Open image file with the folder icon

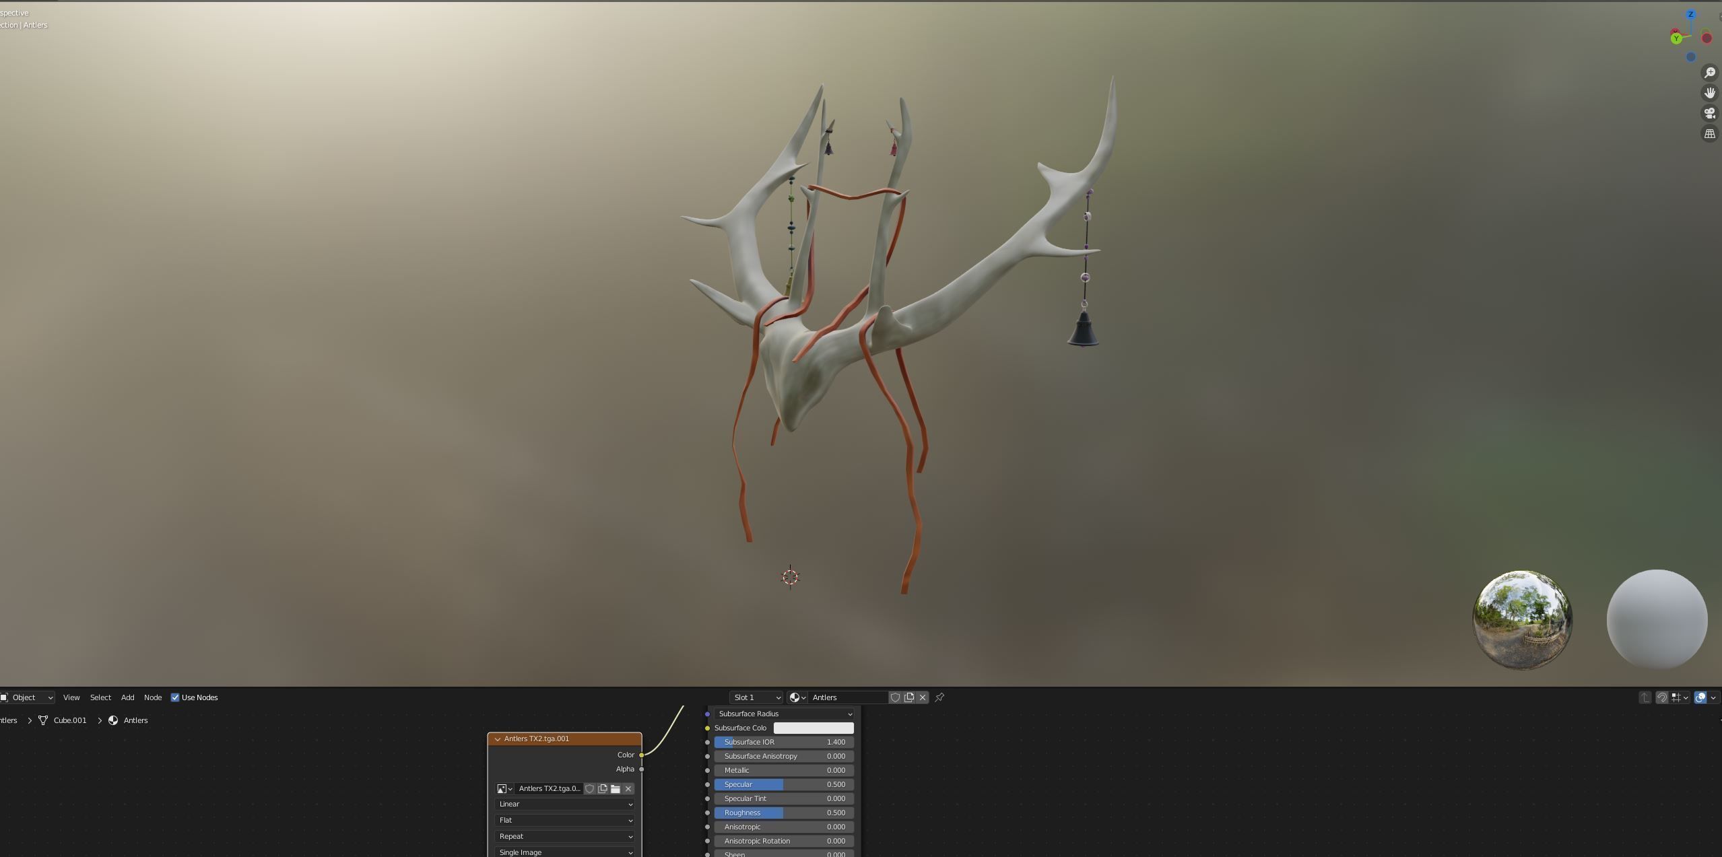[616, 788]
